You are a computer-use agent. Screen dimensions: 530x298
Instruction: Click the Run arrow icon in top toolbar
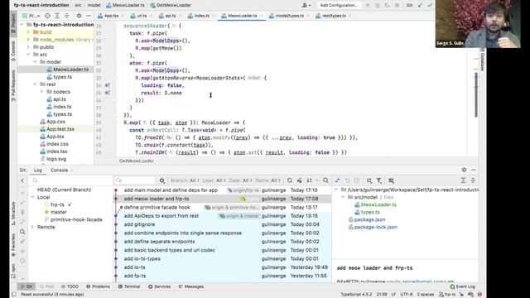click(x=368, y=5)
